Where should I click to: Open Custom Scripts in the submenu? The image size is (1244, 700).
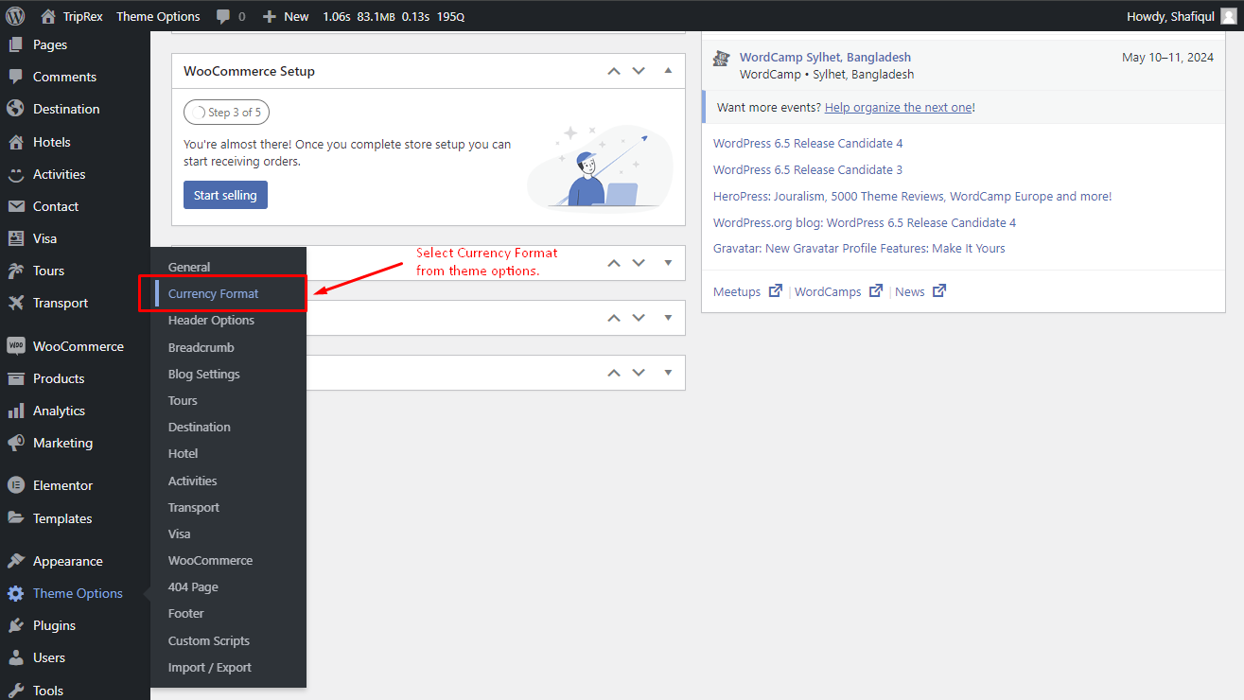(209, 640)
